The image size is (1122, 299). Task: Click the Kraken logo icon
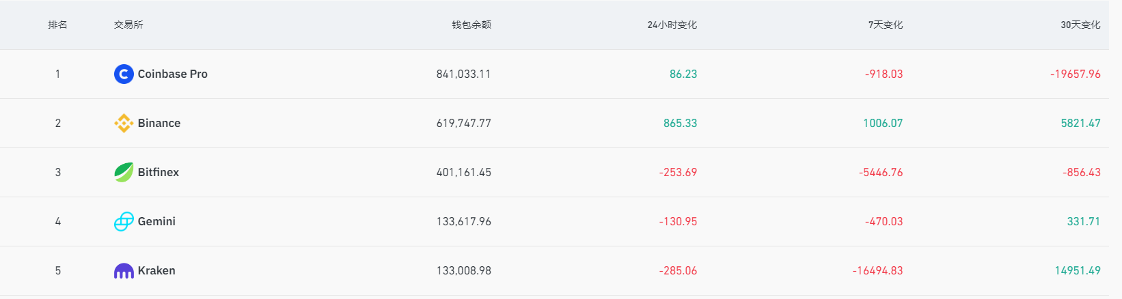point(124,271)
